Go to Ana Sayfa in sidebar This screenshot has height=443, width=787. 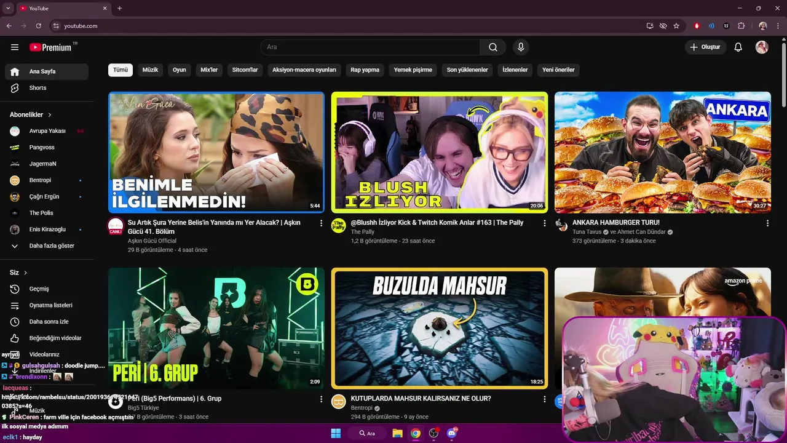coord(47,71)
